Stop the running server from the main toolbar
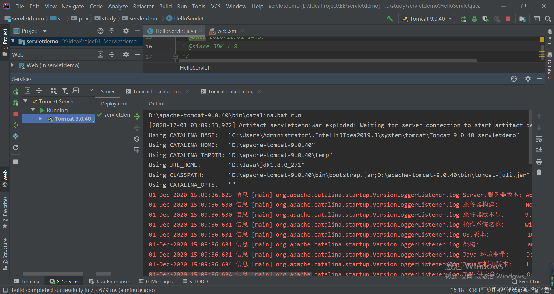Image resolution: width=554 pixels, height=294 pixels. pyautogui.click(x=508, y=19)
